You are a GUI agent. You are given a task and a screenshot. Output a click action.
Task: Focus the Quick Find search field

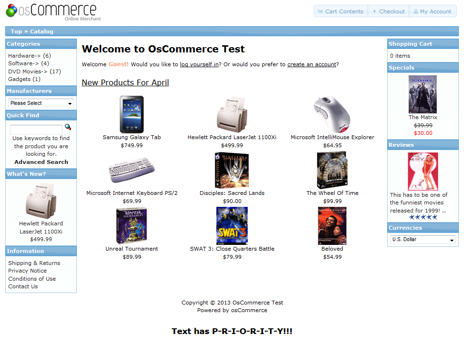click(36, 129)
